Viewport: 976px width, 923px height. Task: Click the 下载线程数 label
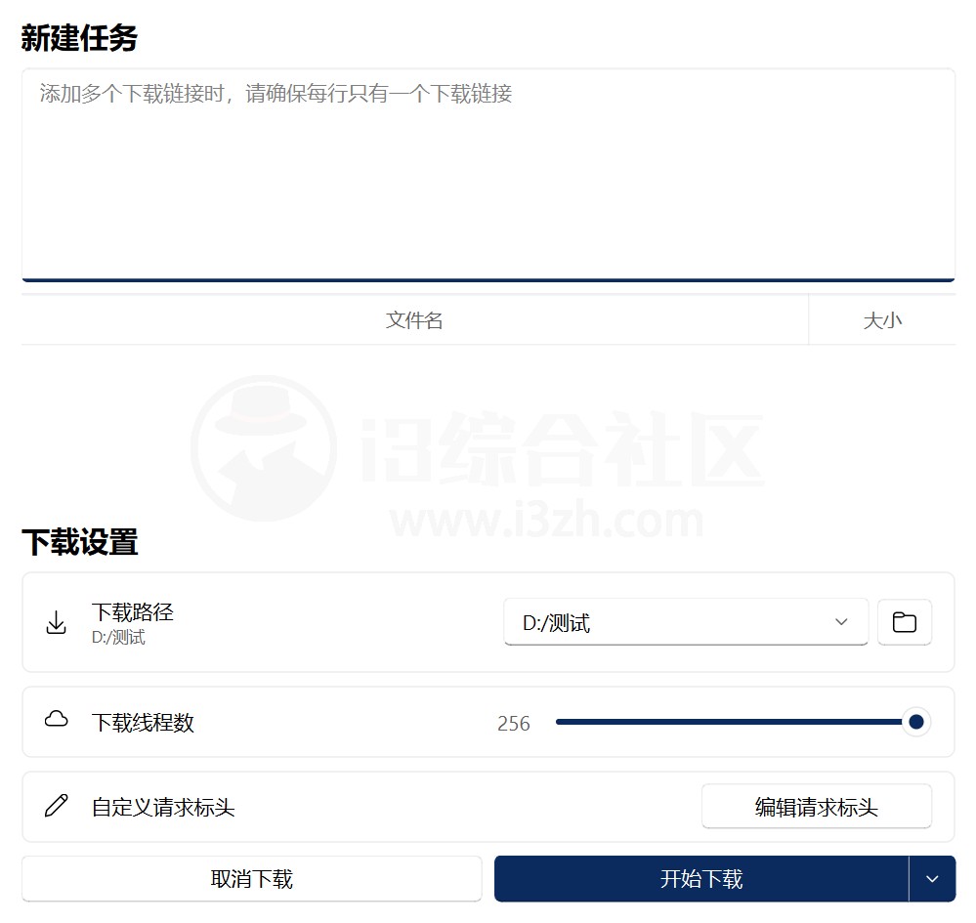coord(143,723)
